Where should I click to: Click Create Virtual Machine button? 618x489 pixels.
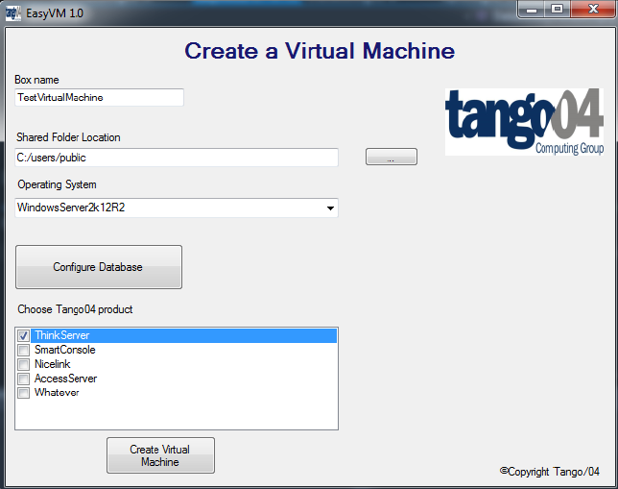[160, 455]
